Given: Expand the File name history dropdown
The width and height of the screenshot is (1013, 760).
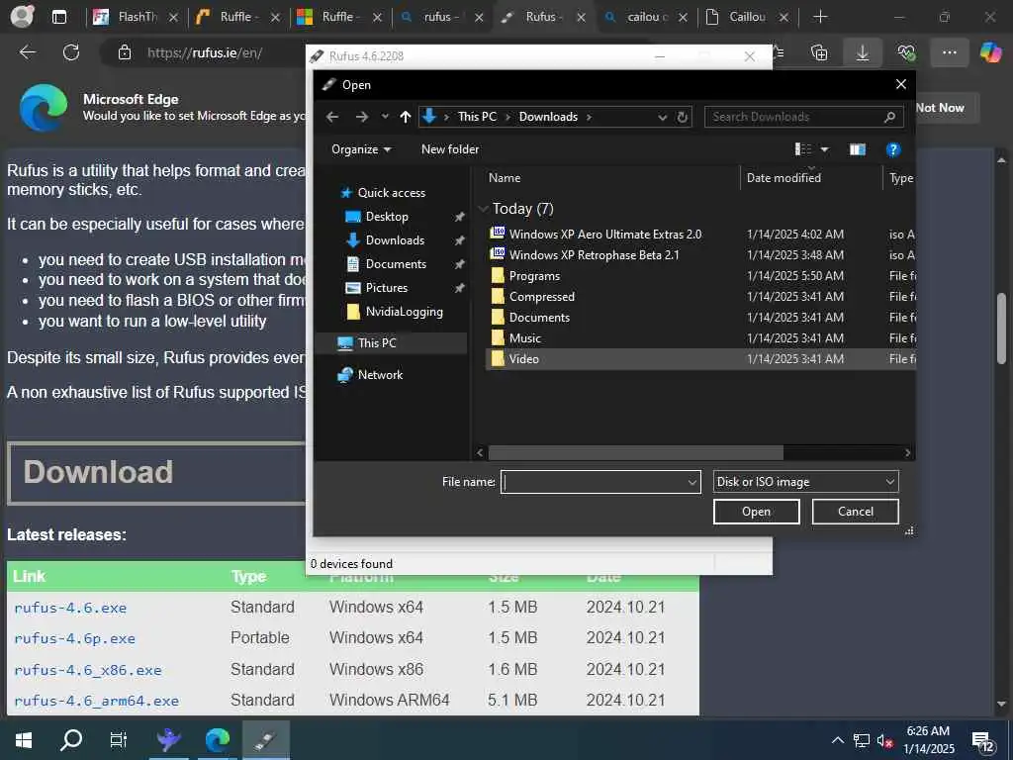Looking at the screenshot, I should click(x=691, y=482).
